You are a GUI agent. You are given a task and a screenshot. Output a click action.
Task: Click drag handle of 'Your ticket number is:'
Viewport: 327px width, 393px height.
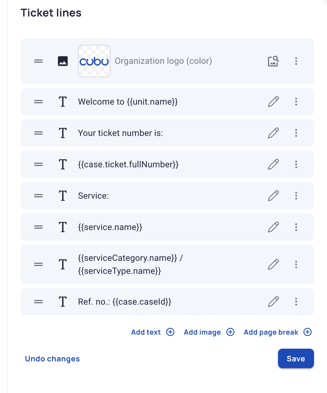38,133
